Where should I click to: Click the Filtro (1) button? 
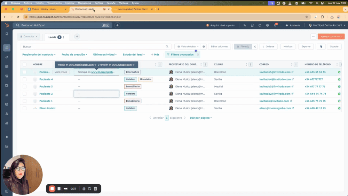click(x=243, y=46)
